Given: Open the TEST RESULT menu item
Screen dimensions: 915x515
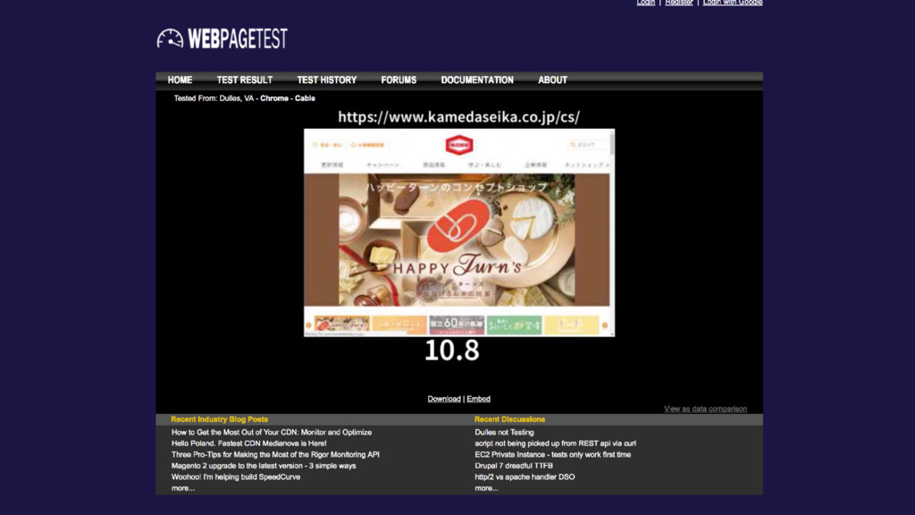Looking at the screenshot, I should pos(245,80).
